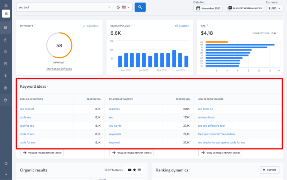Click the dollar sign sidebar icon
This screenshot has width=287, height=180.
pyautogui.click(x=6, y=76)
